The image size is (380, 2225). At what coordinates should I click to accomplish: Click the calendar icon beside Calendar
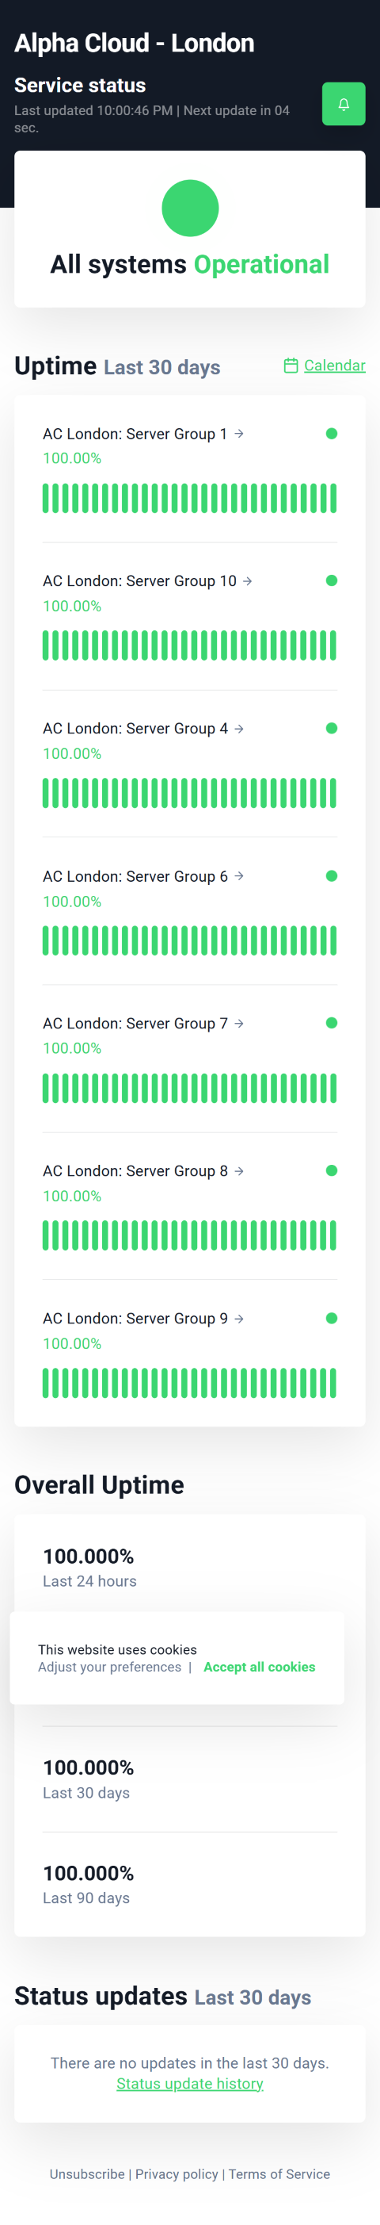click(x=291, y=366)
